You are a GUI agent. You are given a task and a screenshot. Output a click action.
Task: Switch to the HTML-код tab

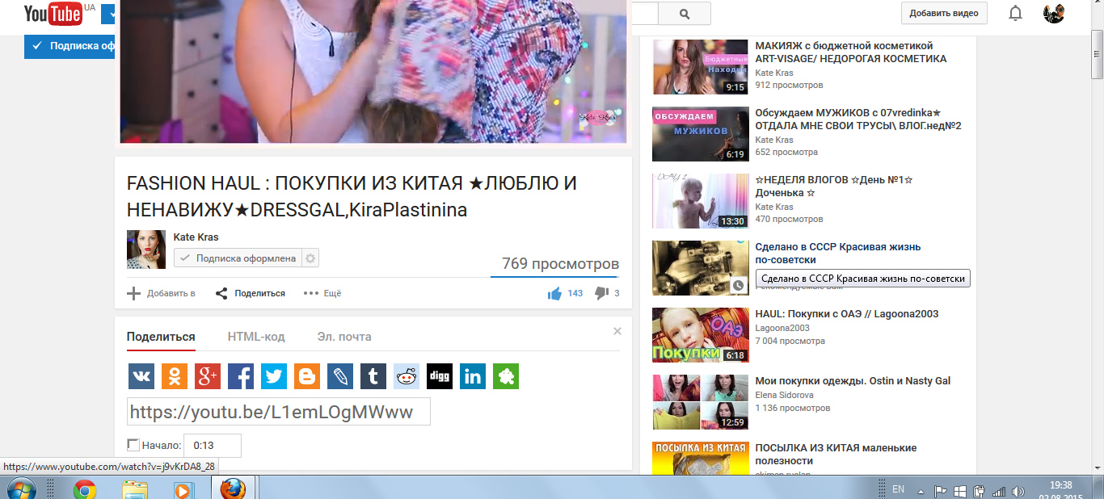pos(256,337)
